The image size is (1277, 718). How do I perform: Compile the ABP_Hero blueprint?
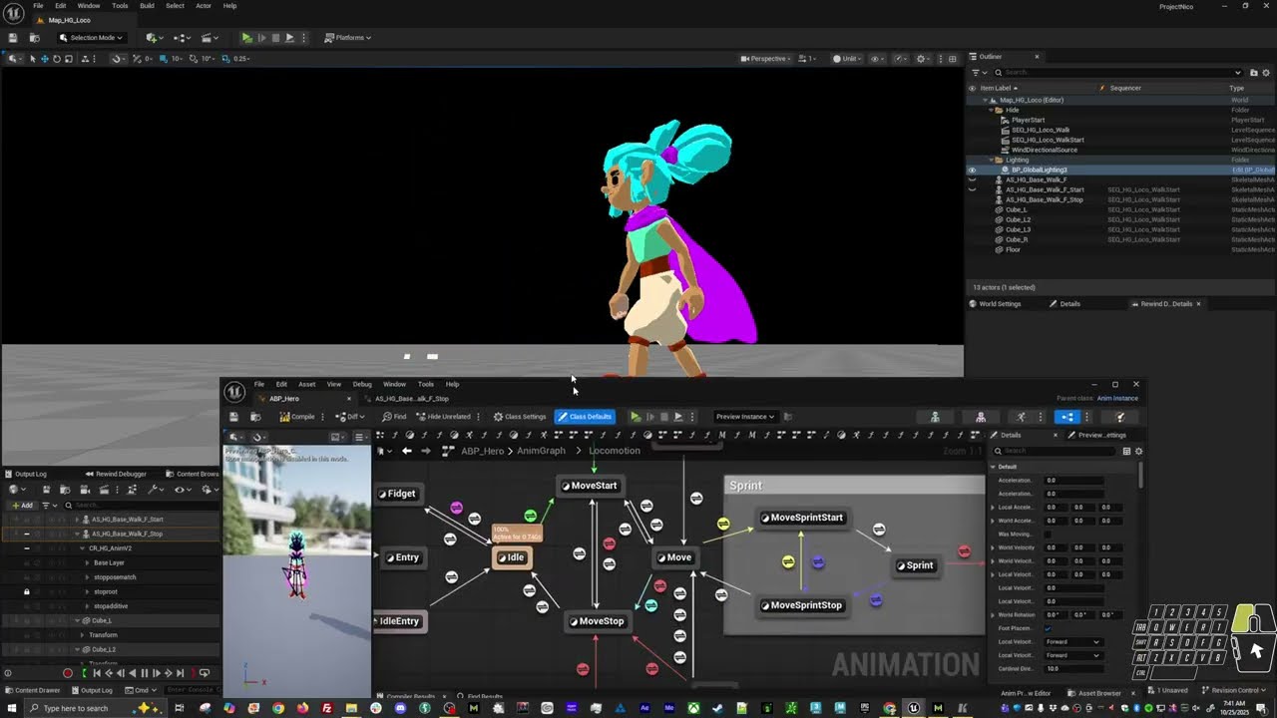[x=297, y=417]
